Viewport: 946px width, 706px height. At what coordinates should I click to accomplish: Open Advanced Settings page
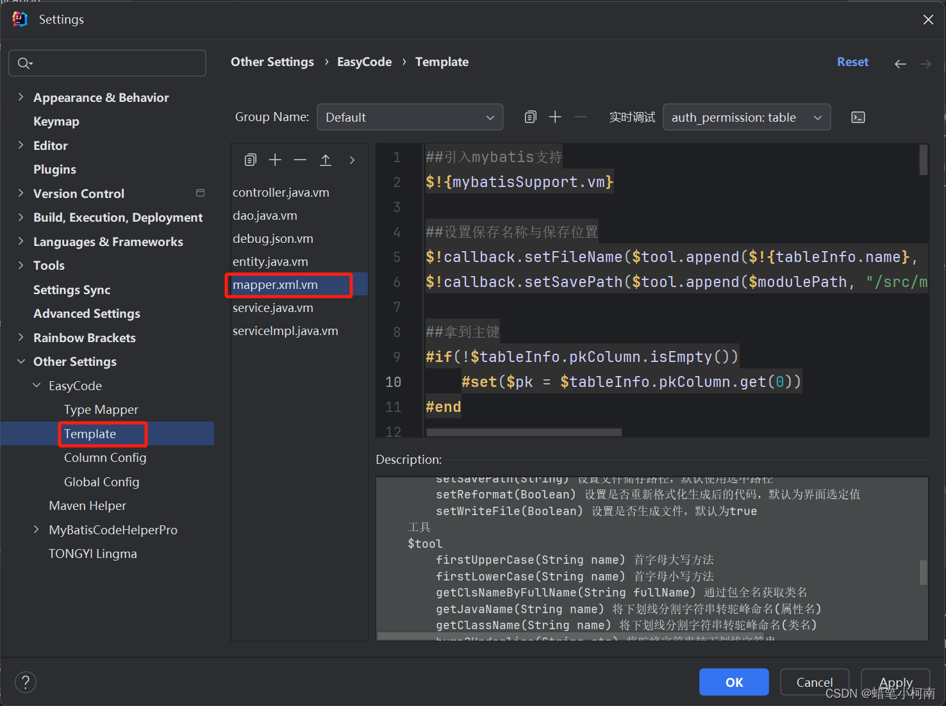coord(87,313)
